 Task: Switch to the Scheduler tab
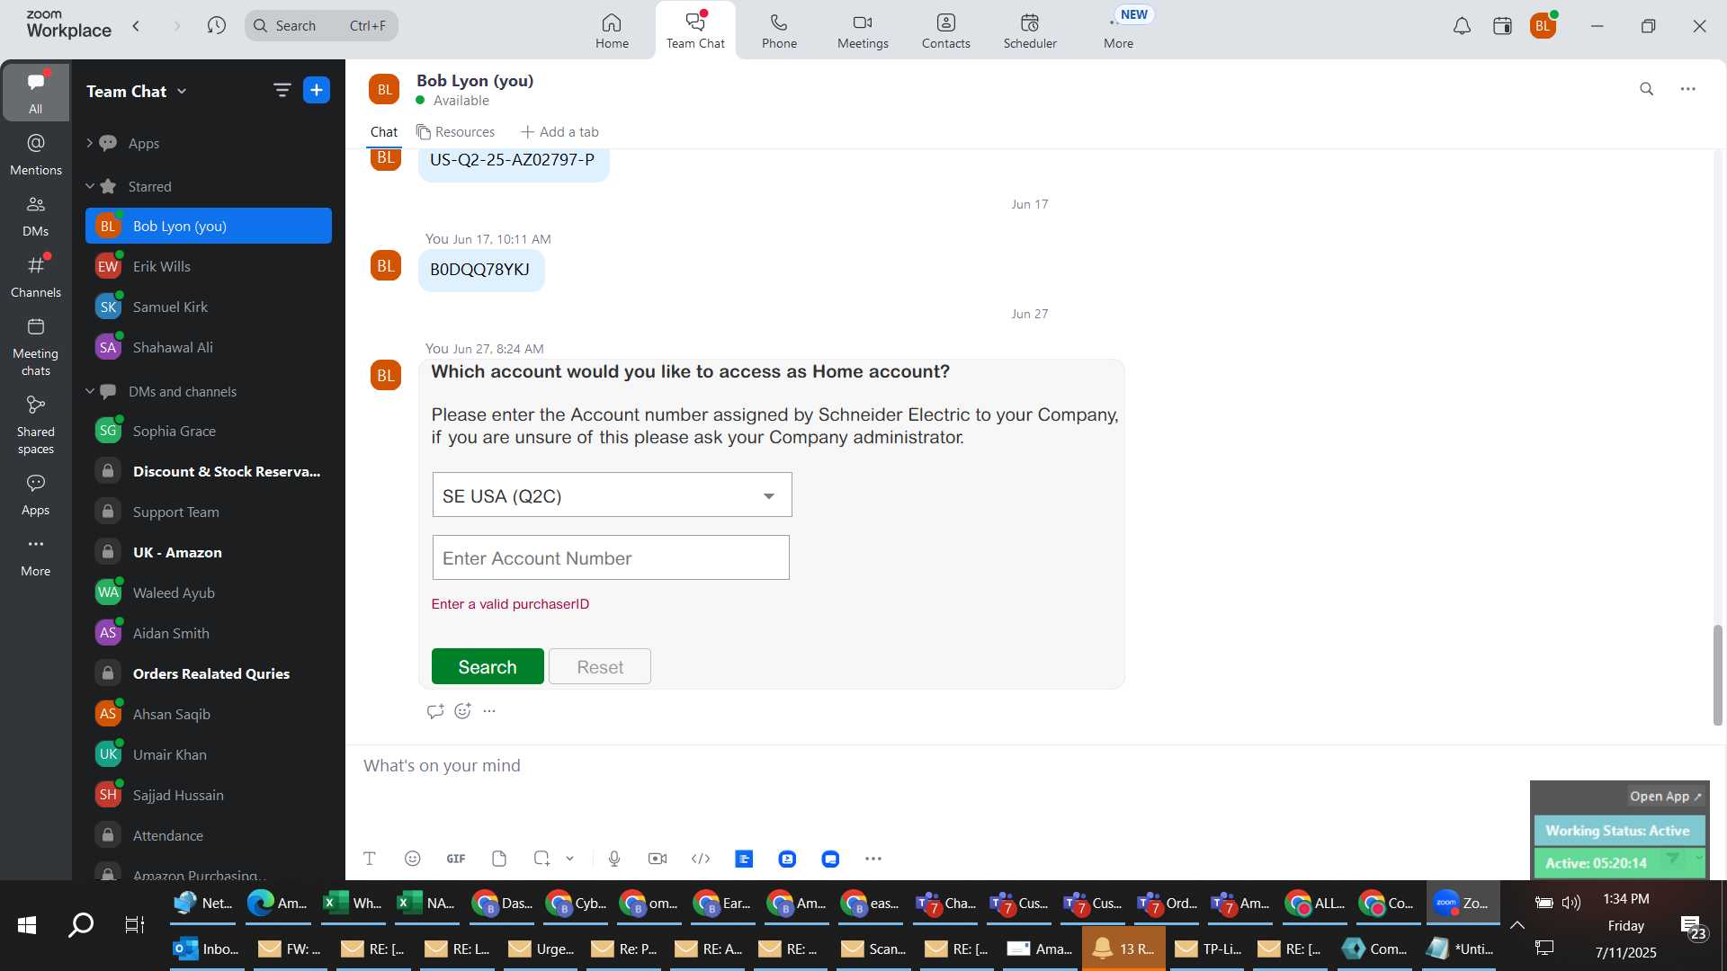1030,31
